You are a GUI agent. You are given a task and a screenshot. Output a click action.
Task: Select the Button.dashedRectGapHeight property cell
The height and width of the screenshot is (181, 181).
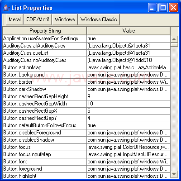45,96
